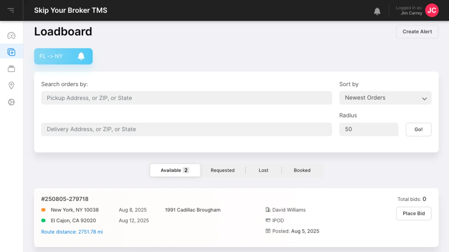Screen dimensions: 449x252
Task: Open the dashboard gauge icon in sidebar
Action: coord(11,35)
